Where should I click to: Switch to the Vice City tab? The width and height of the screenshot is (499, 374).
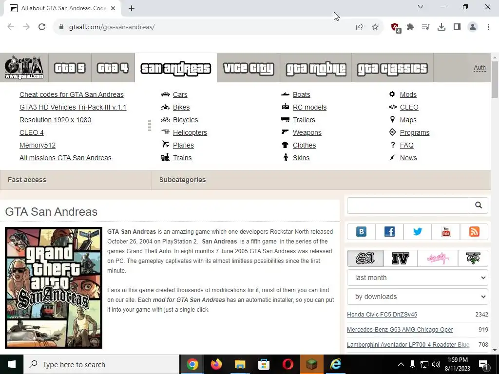tap(248, 68)
